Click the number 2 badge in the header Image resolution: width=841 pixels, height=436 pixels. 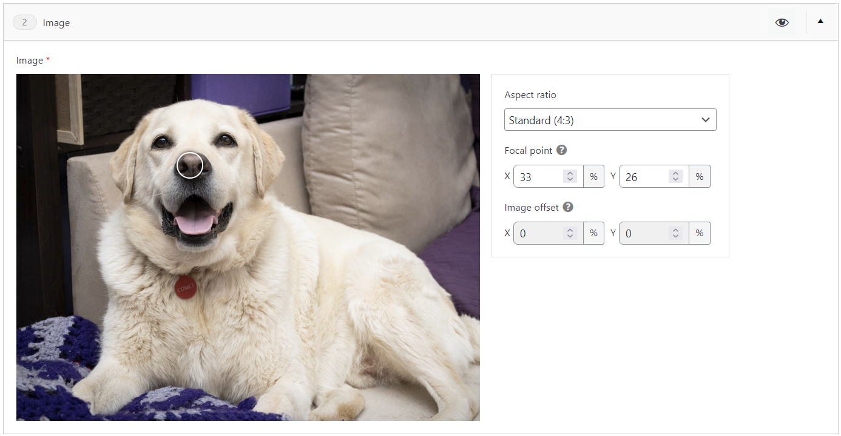(x=25, y=22)
